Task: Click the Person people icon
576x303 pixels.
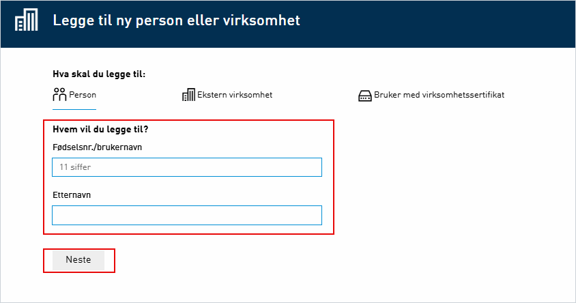Action: [x=59, y=95]
